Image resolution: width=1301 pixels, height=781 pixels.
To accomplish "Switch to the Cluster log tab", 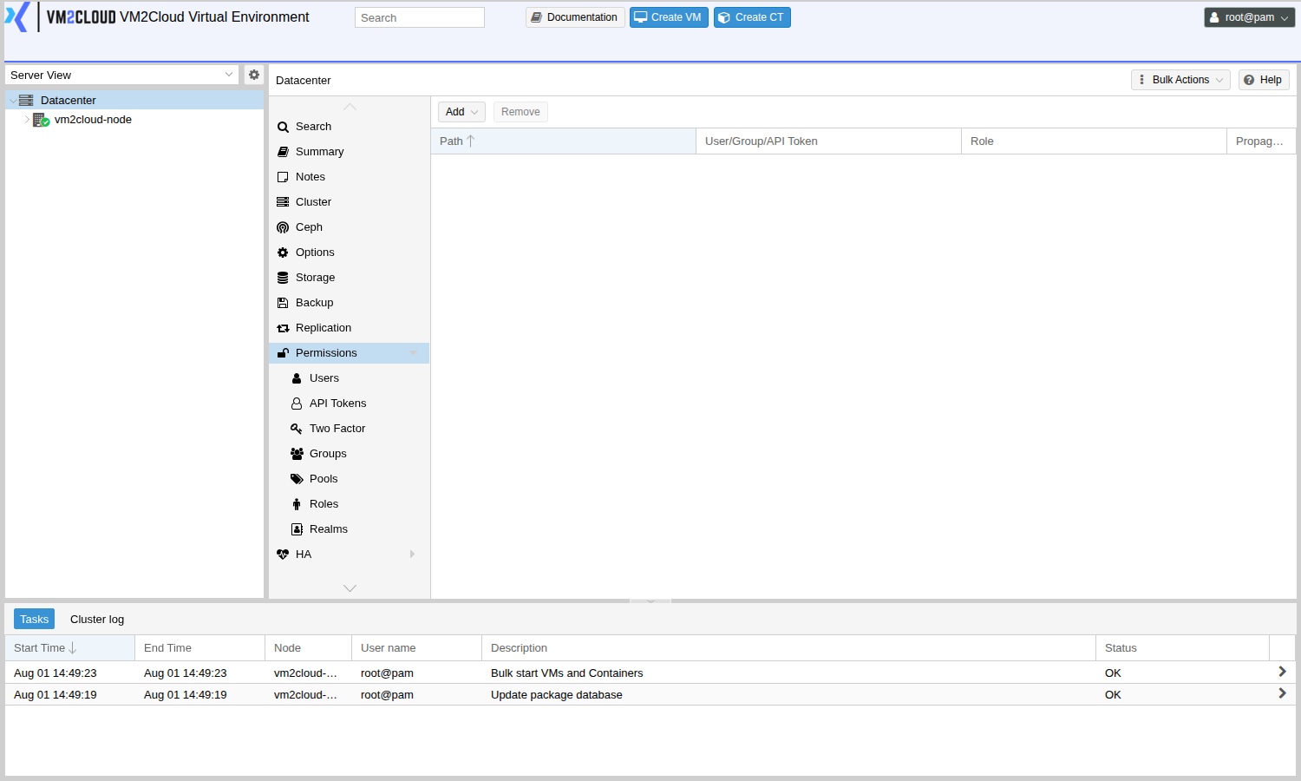I will pos(97,620).
